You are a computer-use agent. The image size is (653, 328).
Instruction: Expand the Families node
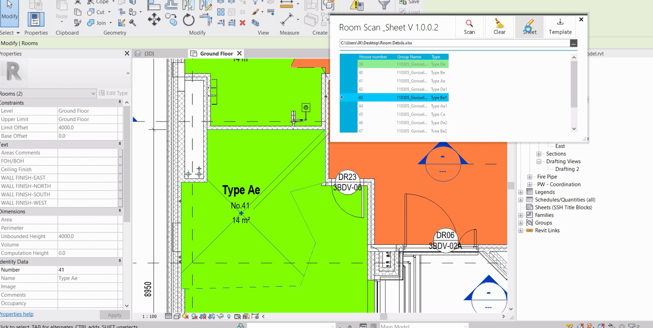[x=521, y=215]
